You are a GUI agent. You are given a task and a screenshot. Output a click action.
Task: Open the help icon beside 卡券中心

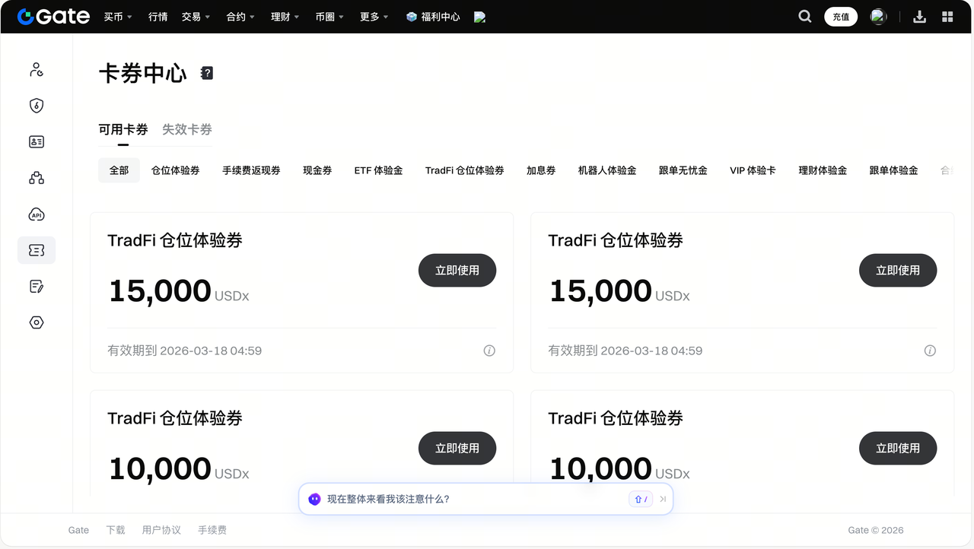click(x=207, y=73)
